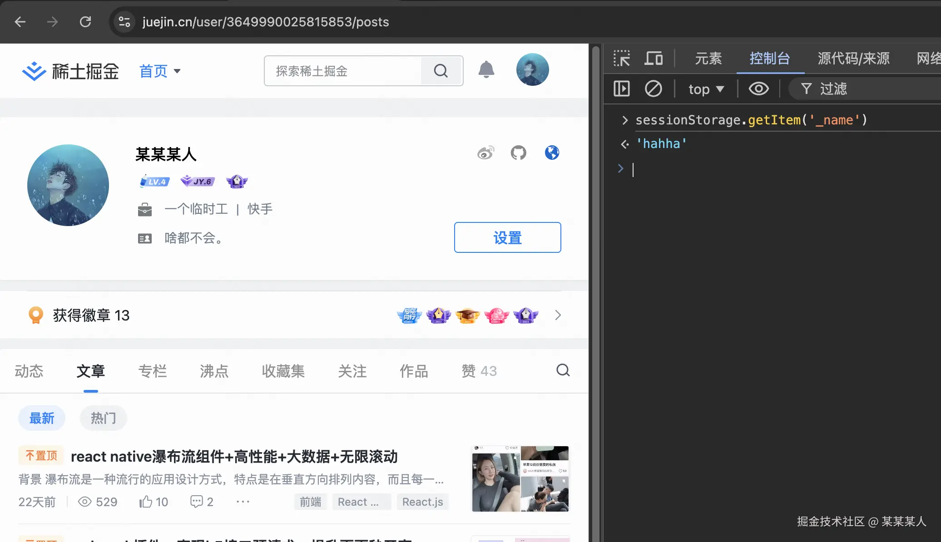The height and width of the screenshot is (542, 941).
Task: Toggle the DevTools device toolbar
Action: click(653, 59)
